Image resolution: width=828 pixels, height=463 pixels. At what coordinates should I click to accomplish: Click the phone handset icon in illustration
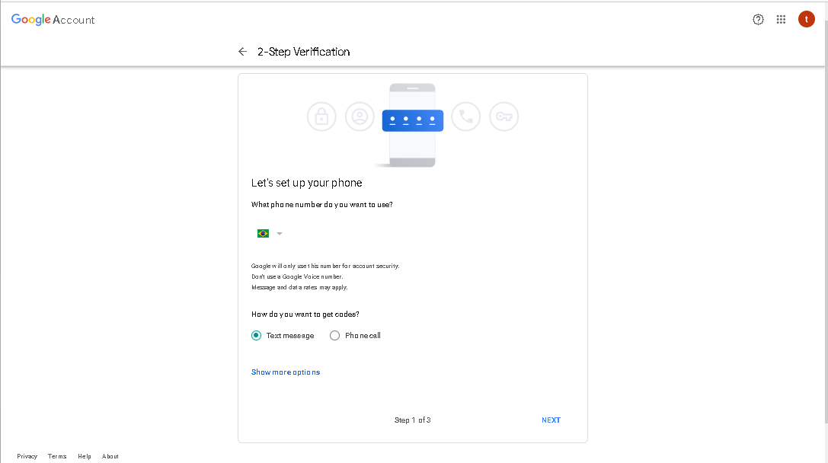(465, 117)
